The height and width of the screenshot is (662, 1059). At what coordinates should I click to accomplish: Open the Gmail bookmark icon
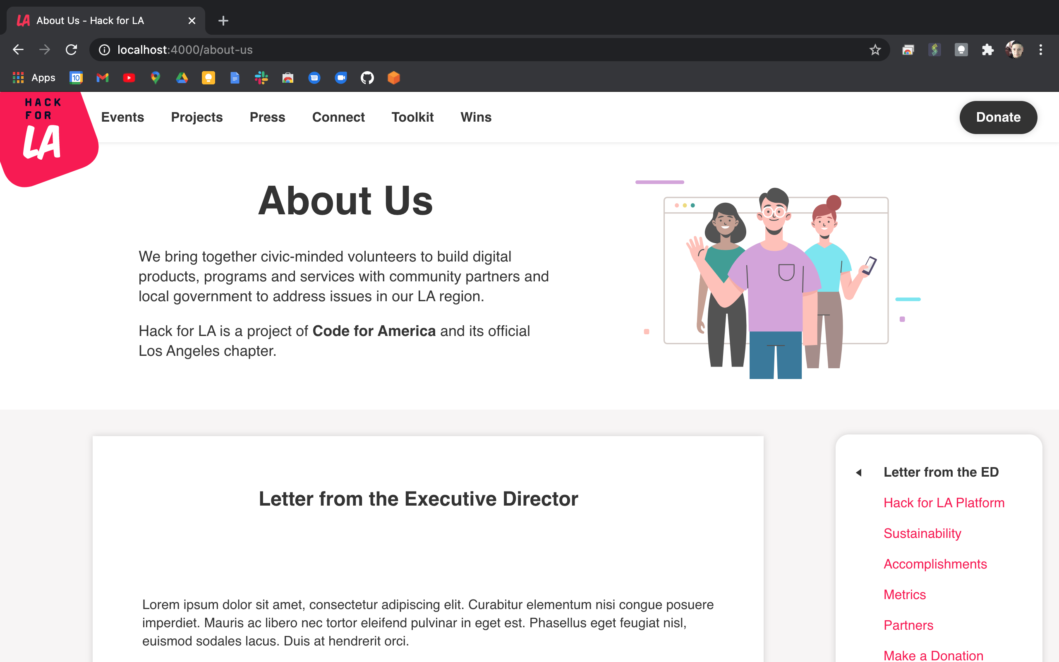point(103,78)
